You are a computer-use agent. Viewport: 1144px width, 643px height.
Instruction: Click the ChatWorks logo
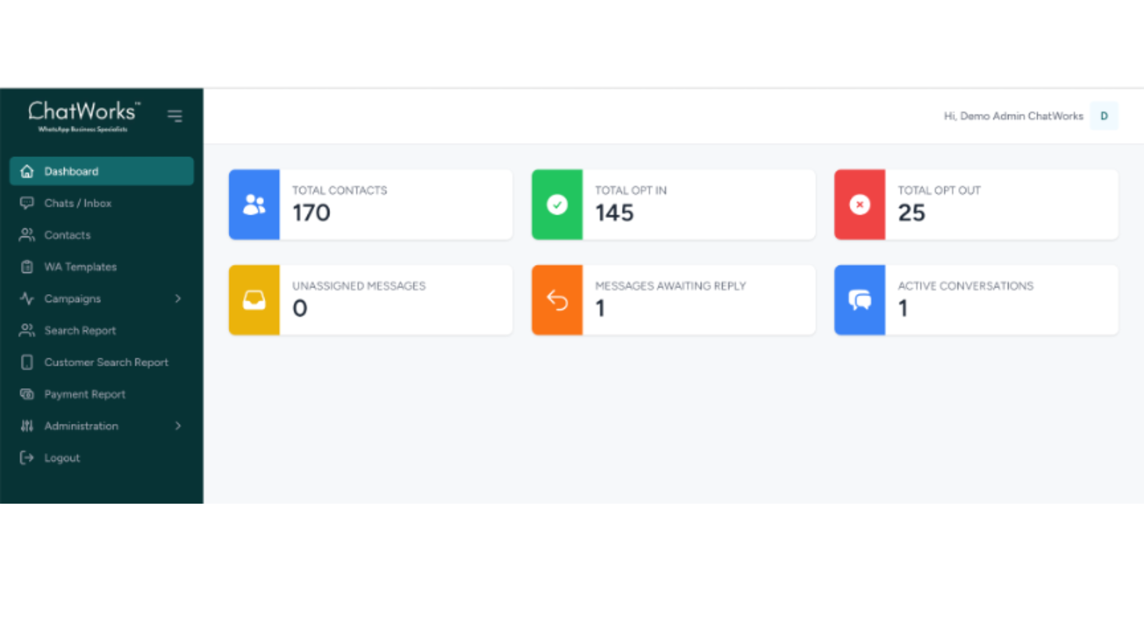click(83, 116)
